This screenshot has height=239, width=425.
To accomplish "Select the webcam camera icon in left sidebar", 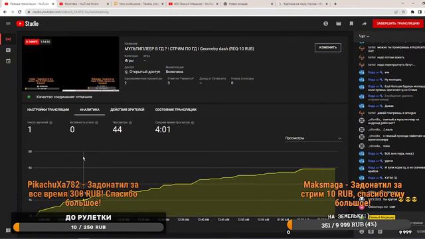I will (8, 50).
